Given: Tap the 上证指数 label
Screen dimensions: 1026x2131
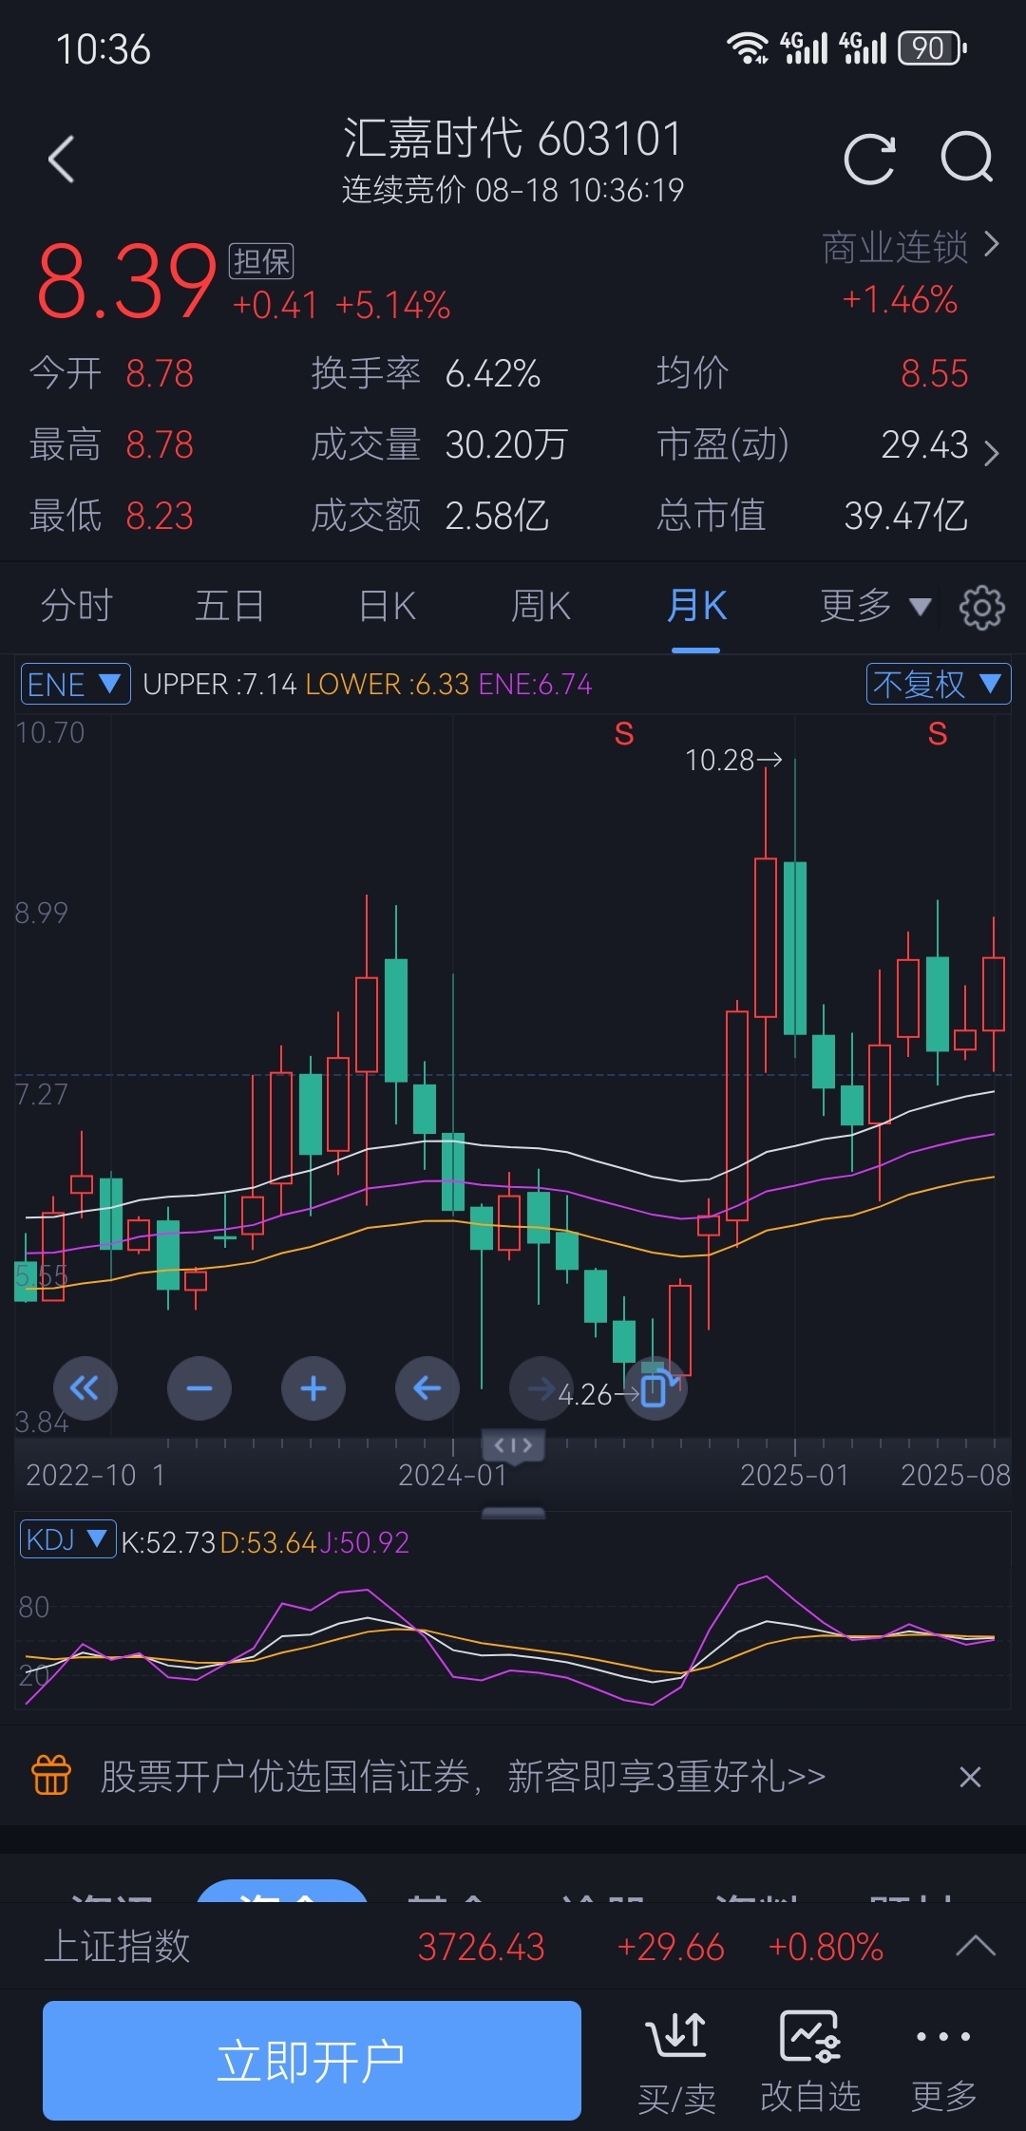Looking at the screenshot, I should point(118,1946).
